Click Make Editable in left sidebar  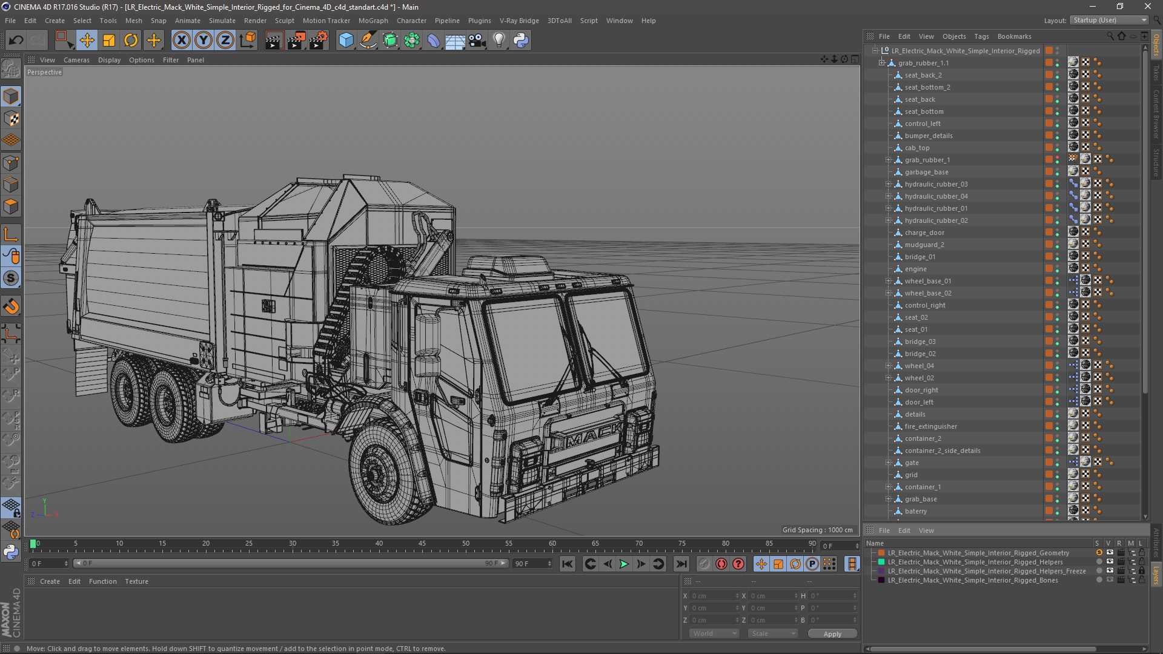[11, 68]
